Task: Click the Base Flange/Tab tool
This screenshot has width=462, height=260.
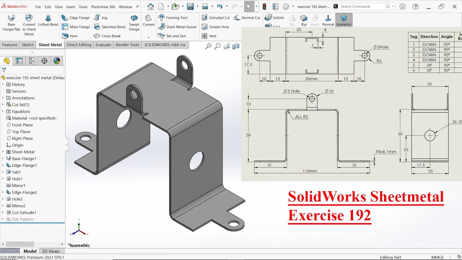Action: [x=11, y=23]
